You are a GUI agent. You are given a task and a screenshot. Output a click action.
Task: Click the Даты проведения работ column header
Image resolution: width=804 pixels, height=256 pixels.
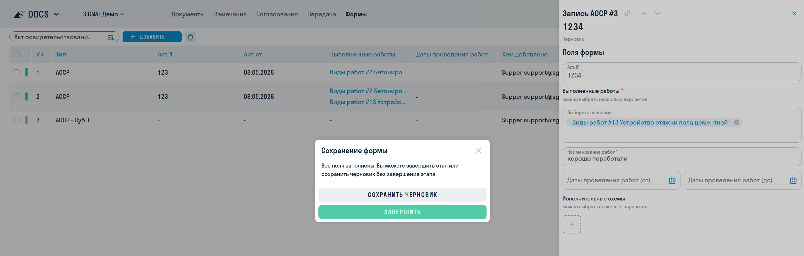click(x=452, y=54)
